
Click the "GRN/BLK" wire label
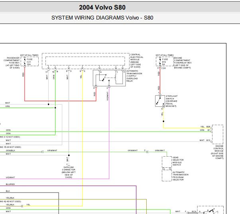click(x=10, y=151)
